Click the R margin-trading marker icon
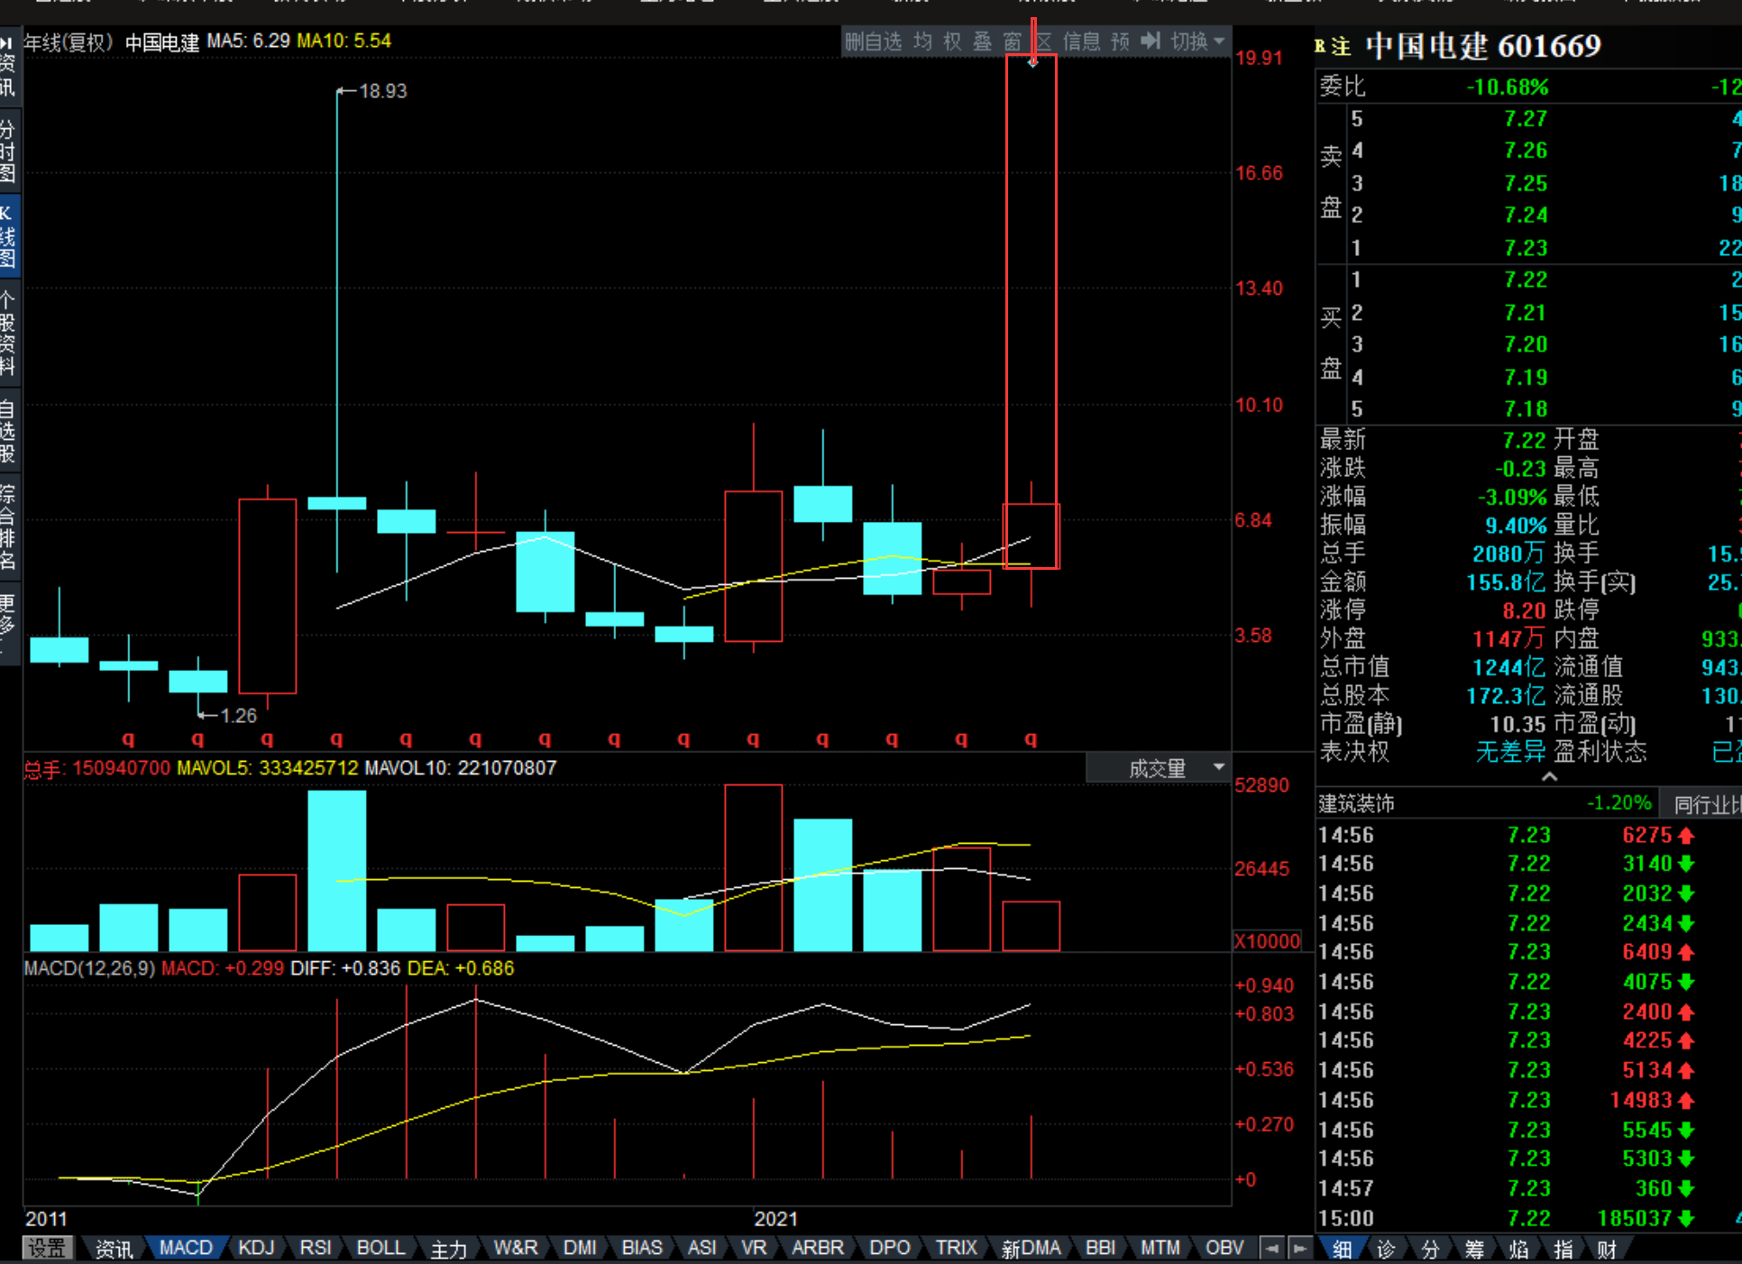This screenshot has height=1264, width=1742. (1320, 46)
